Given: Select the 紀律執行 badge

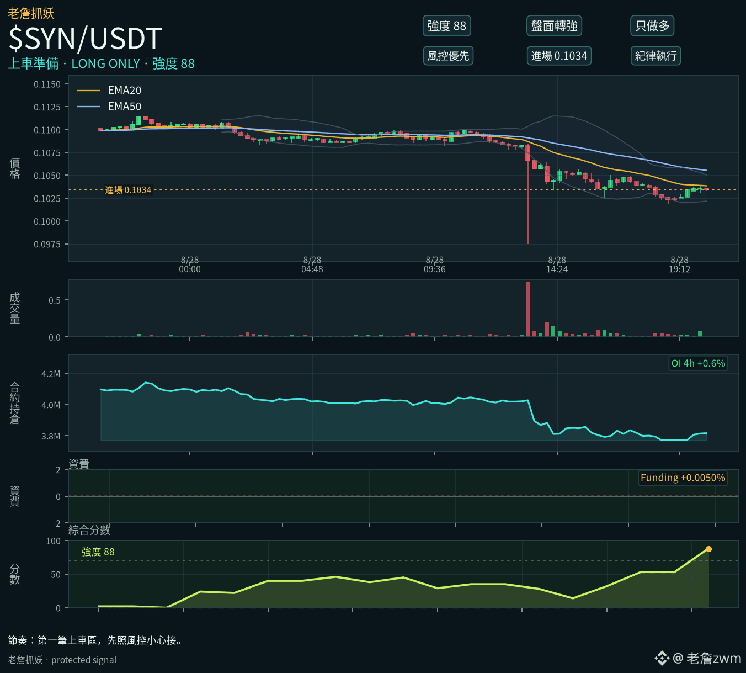Looking at the screenshot, I should pos(656,56).
